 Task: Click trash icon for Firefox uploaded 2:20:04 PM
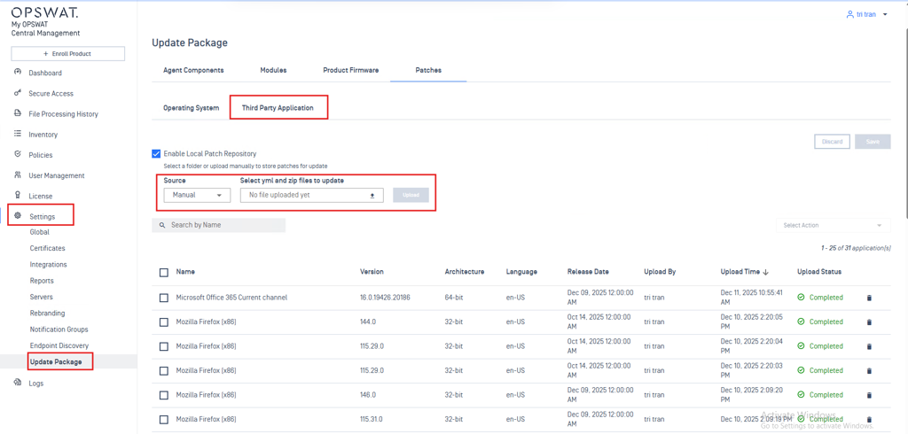click(x=869, y=346)
